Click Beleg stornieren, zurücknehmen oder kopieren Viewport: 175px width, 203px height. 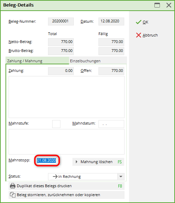pyautogui.click(x=67, y=195)
